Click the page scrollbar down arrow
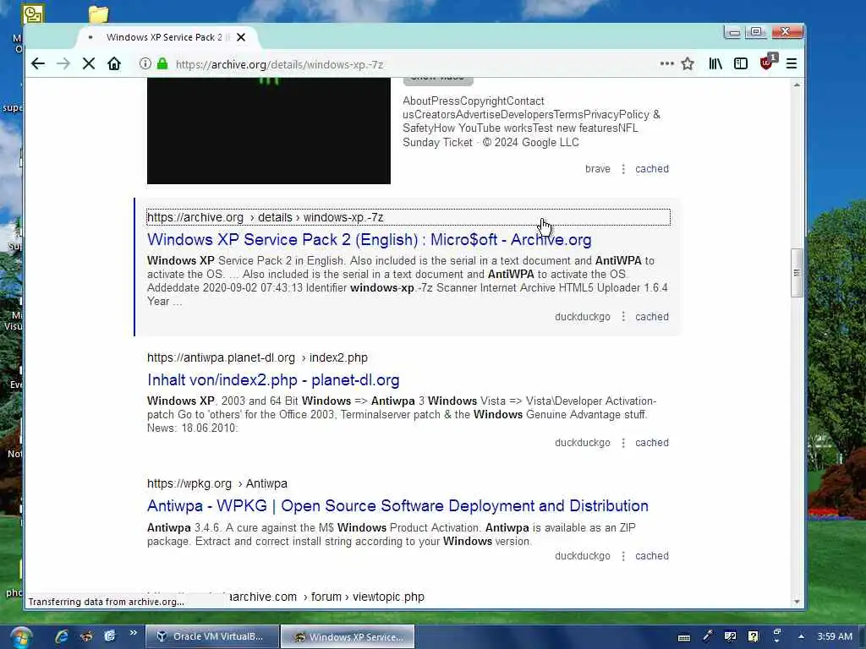 pos(797,602)
